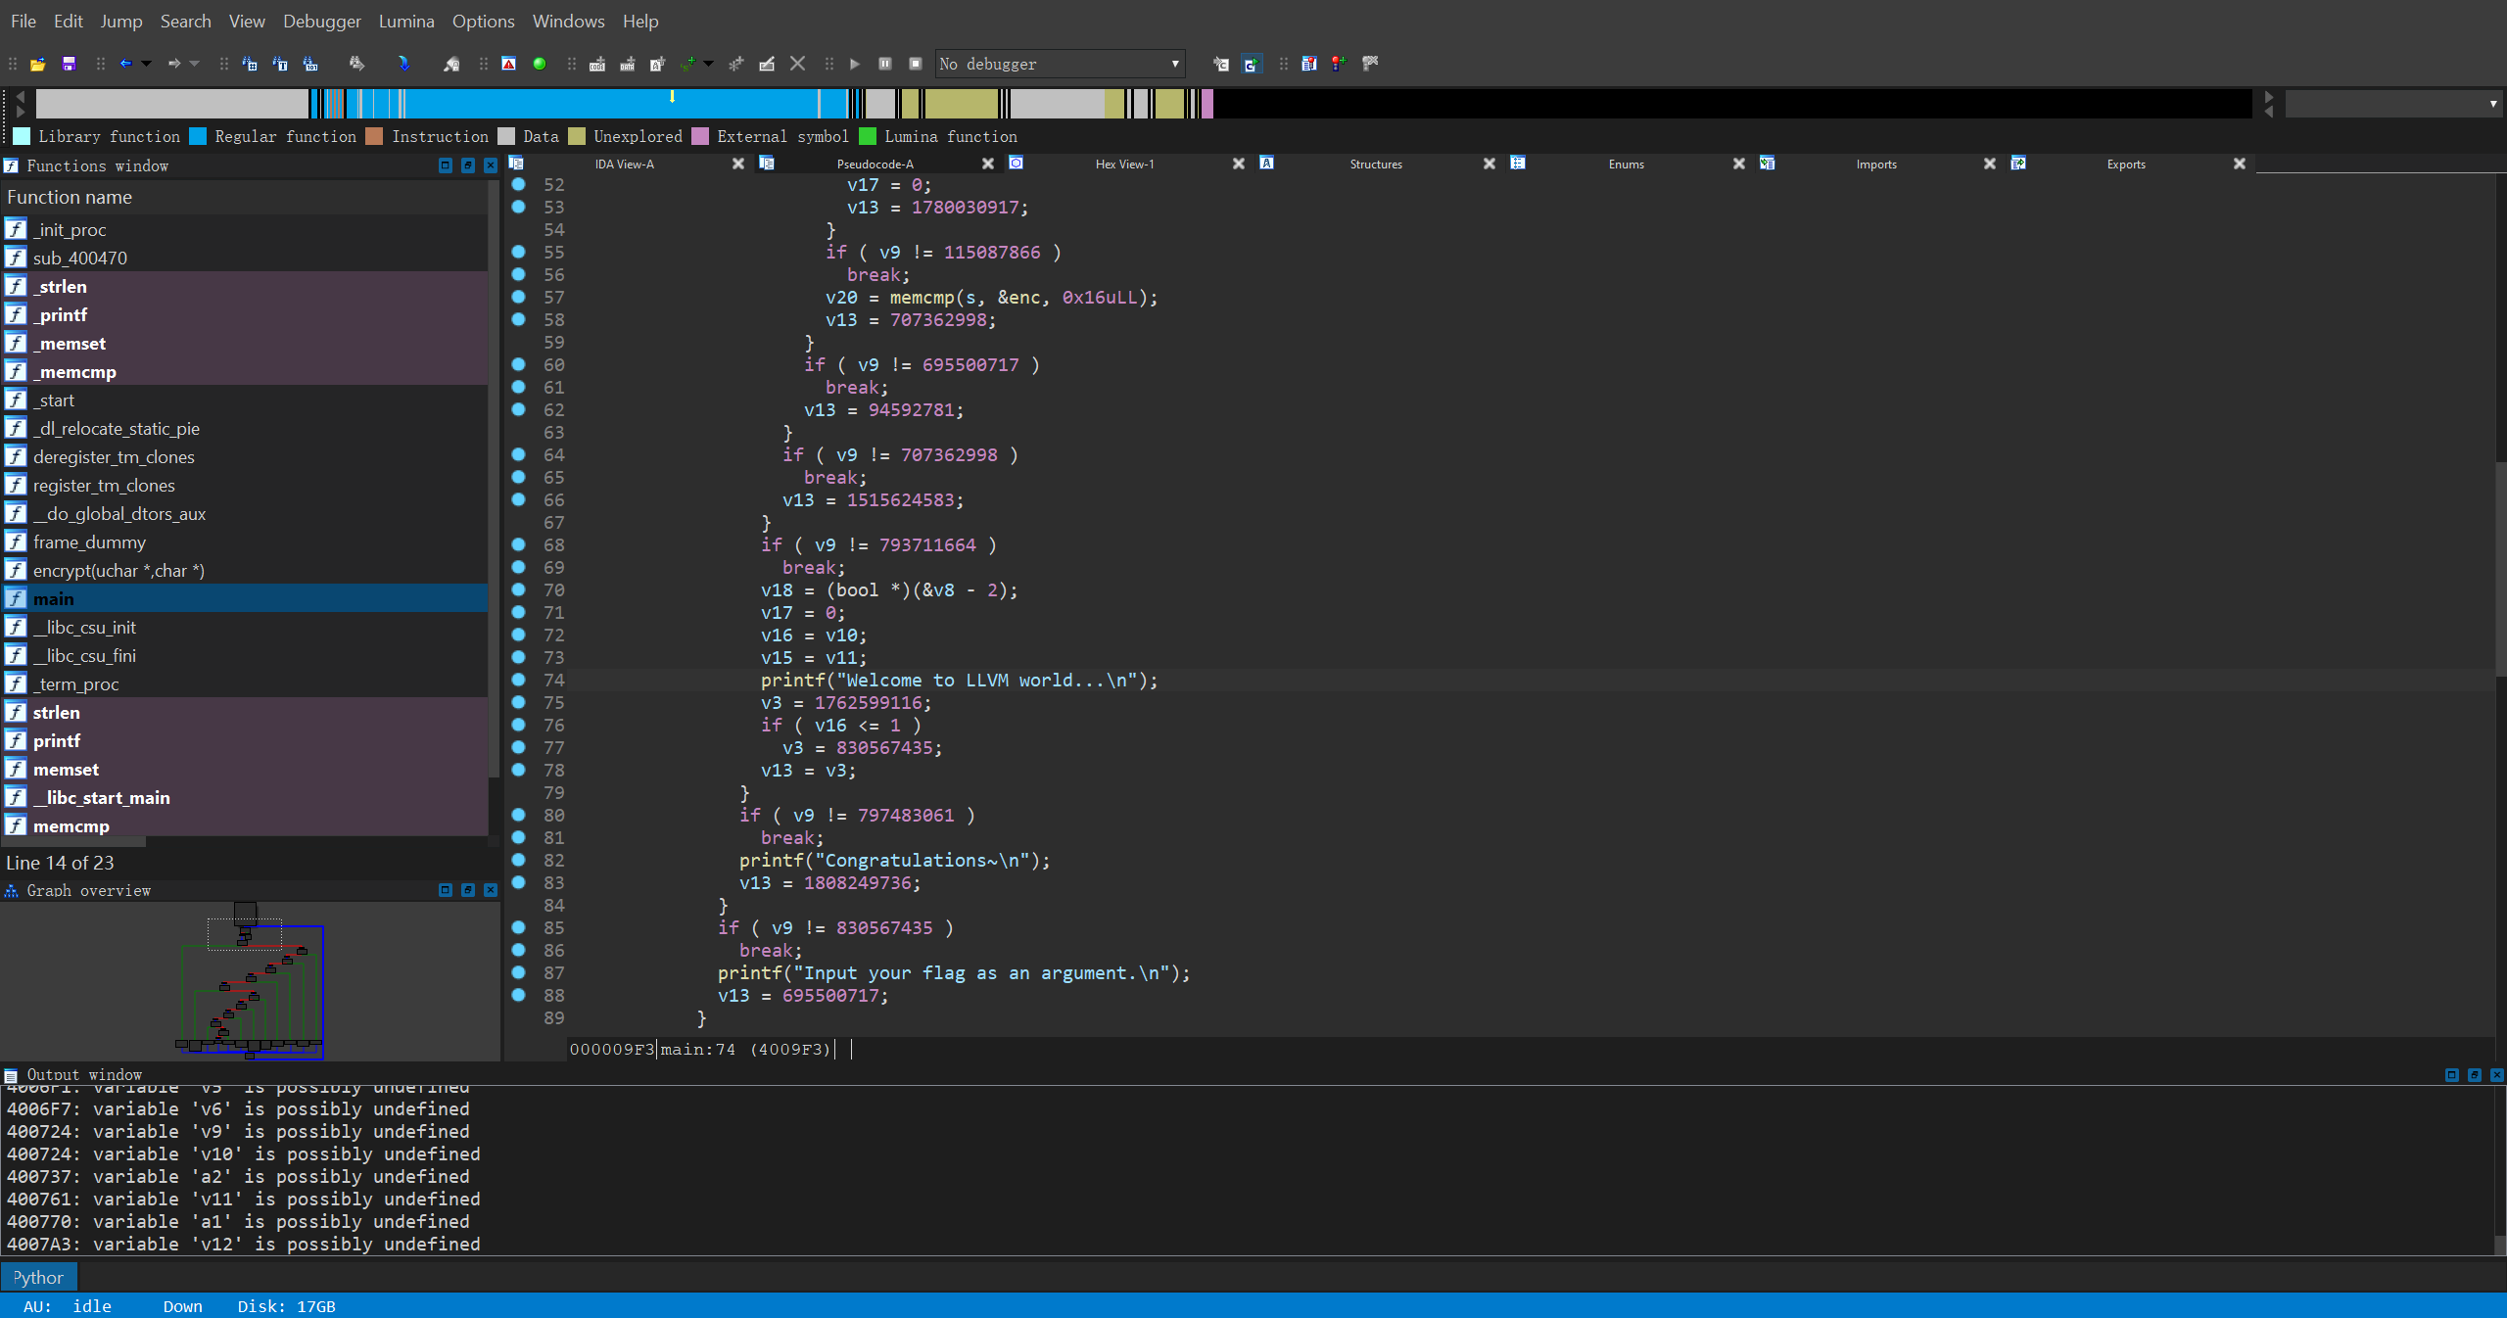Toggle breakpoint dot on line 74
This screenshot has width=2507, height=1318.
click(519, 680)
